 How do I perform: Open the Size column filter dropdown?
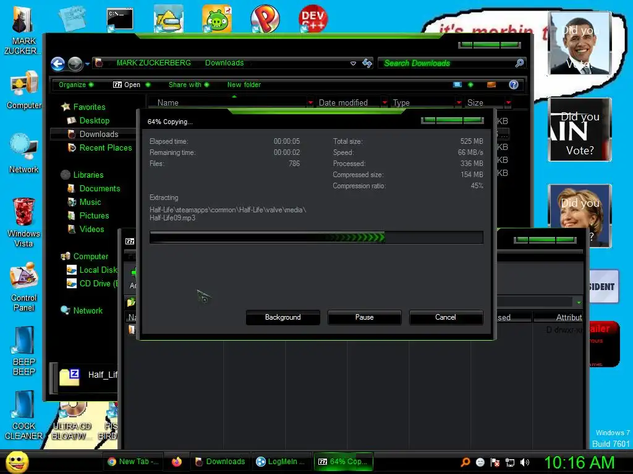(508, 103)
